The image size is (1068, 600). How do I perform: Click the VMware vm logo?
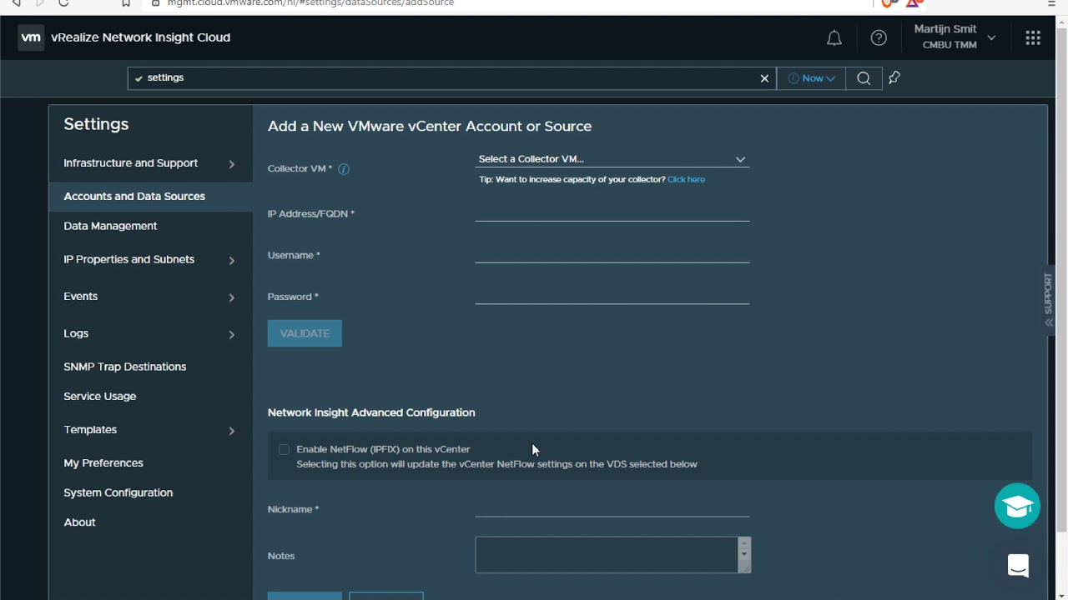31,37
